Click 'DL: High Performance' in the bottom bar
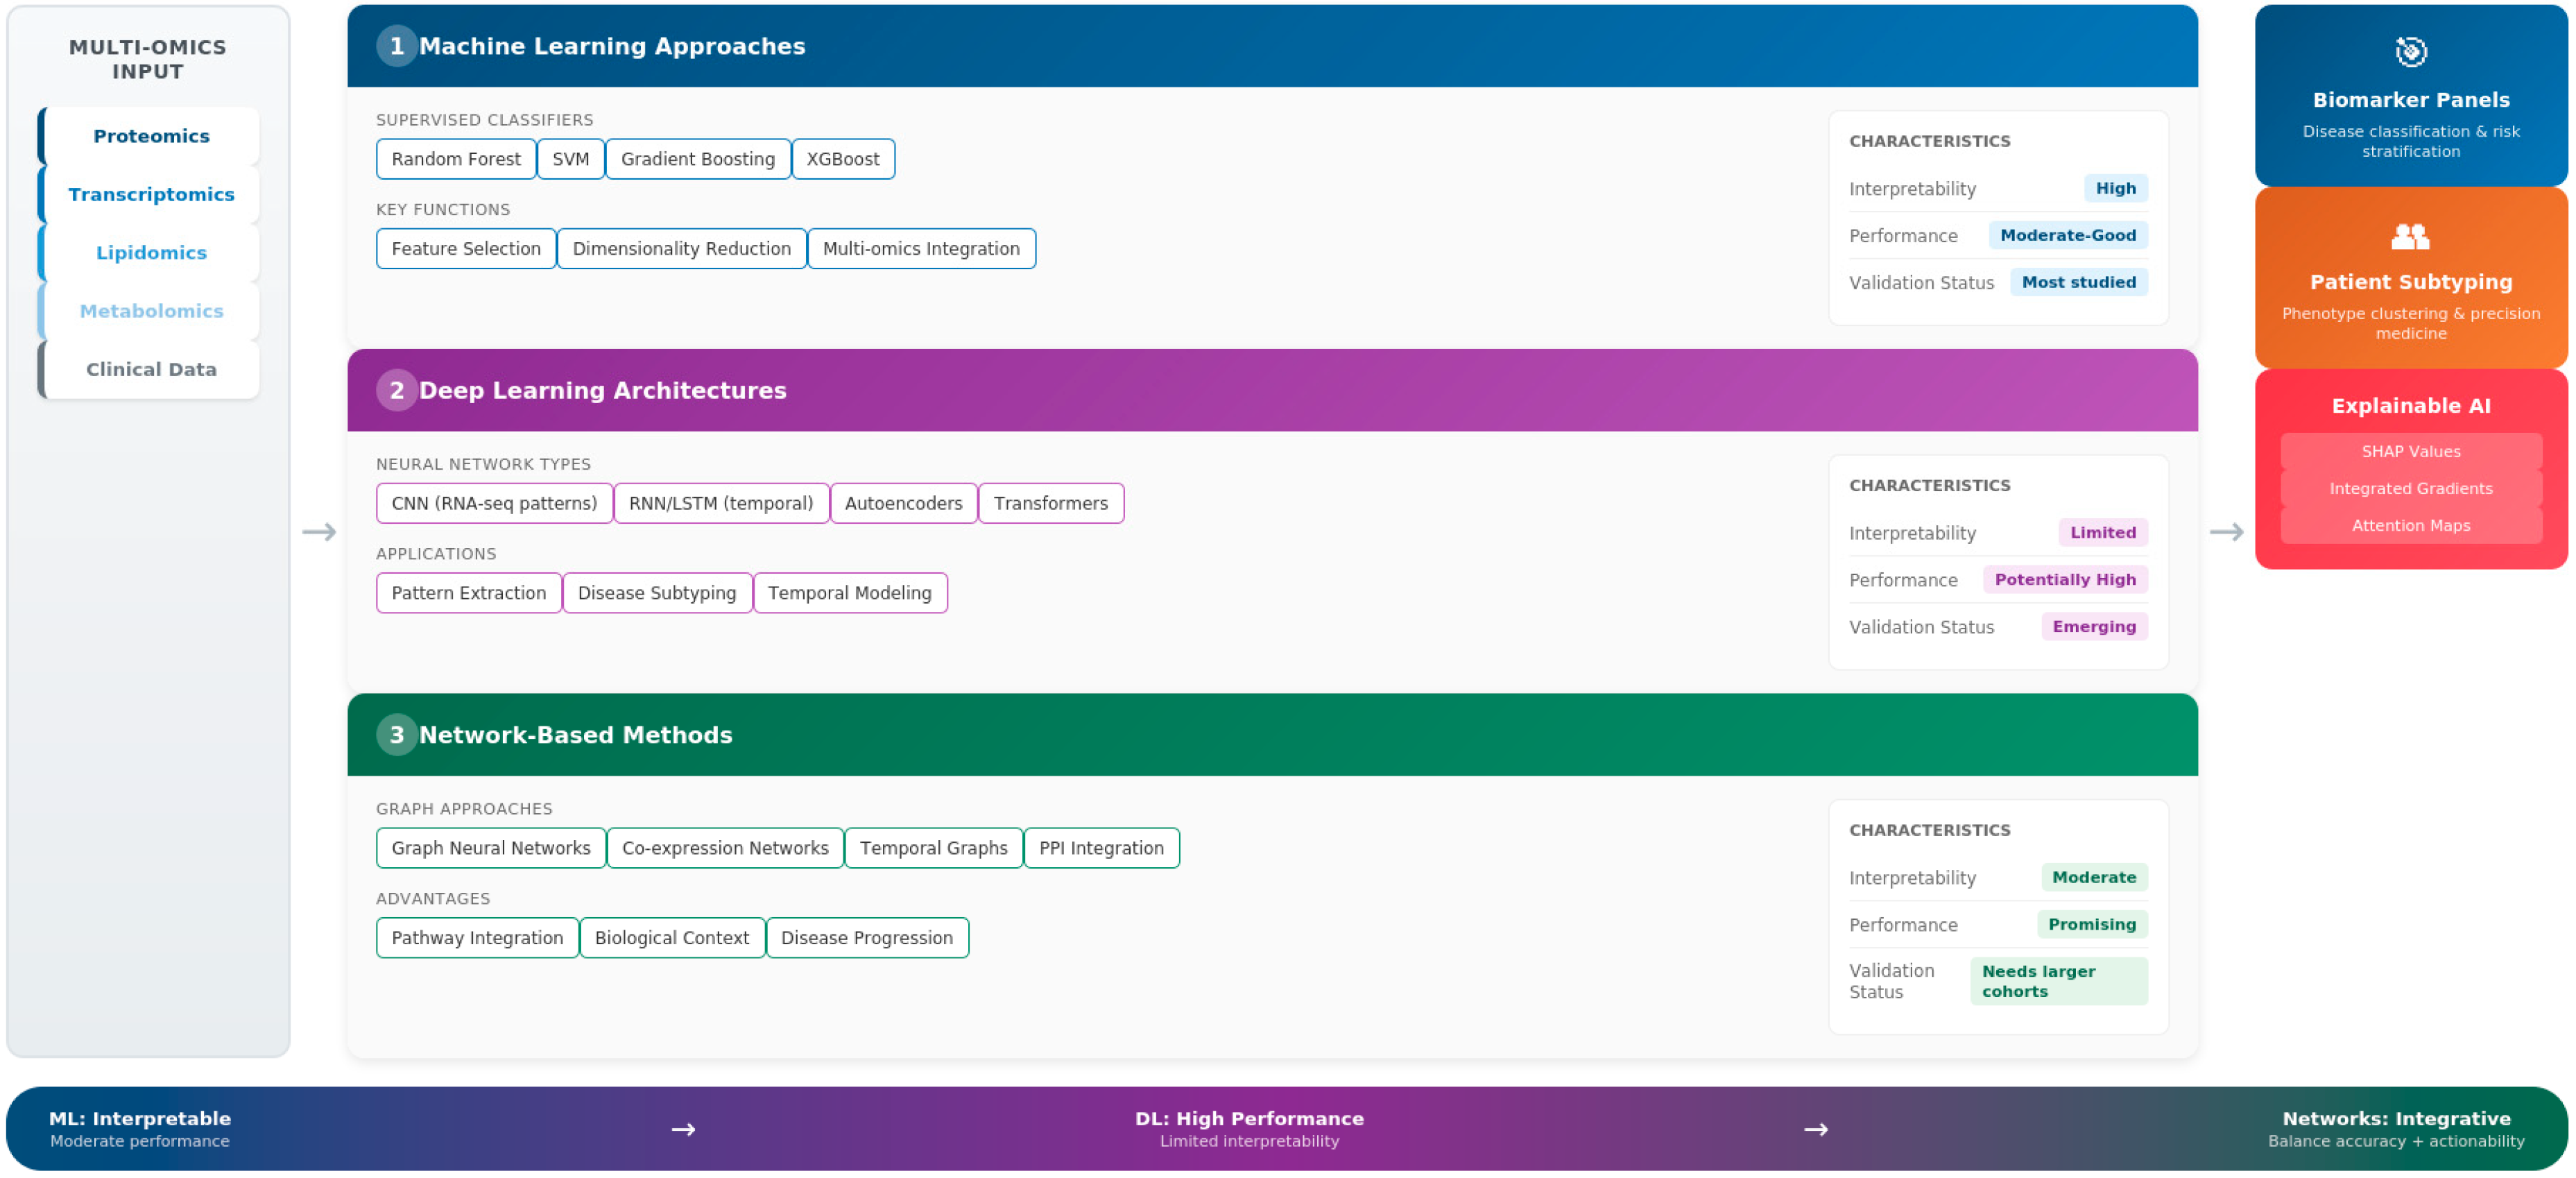The width and height of the screenshot is (2576, 1178). (1249, 1118)
